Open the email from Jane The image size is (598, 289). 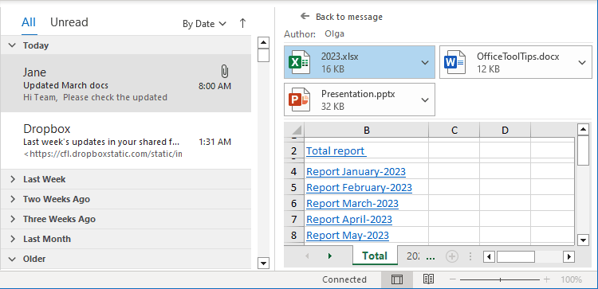point(126,83)
